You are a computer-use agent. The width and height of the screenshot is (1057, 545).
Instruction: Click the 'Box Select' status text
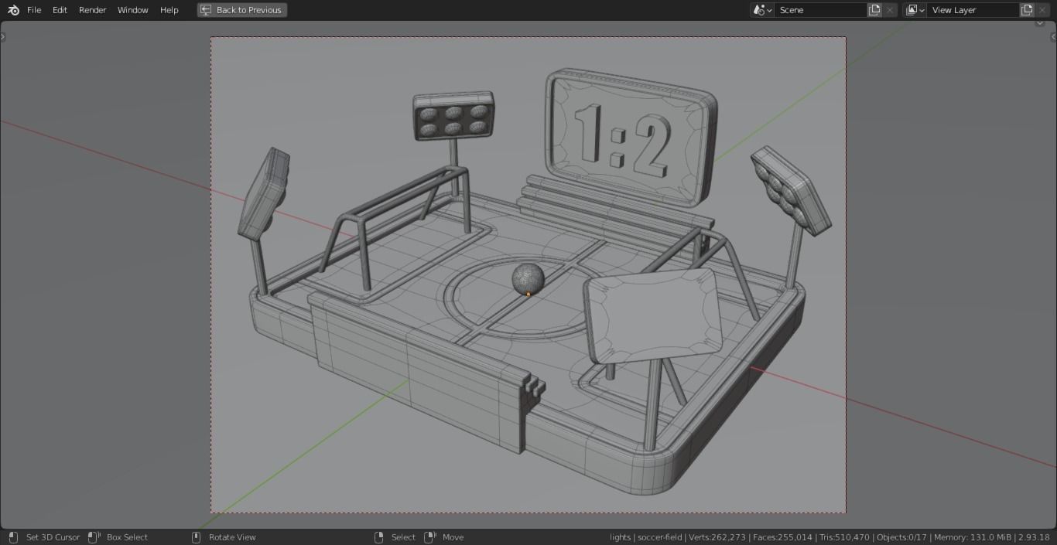127,537
